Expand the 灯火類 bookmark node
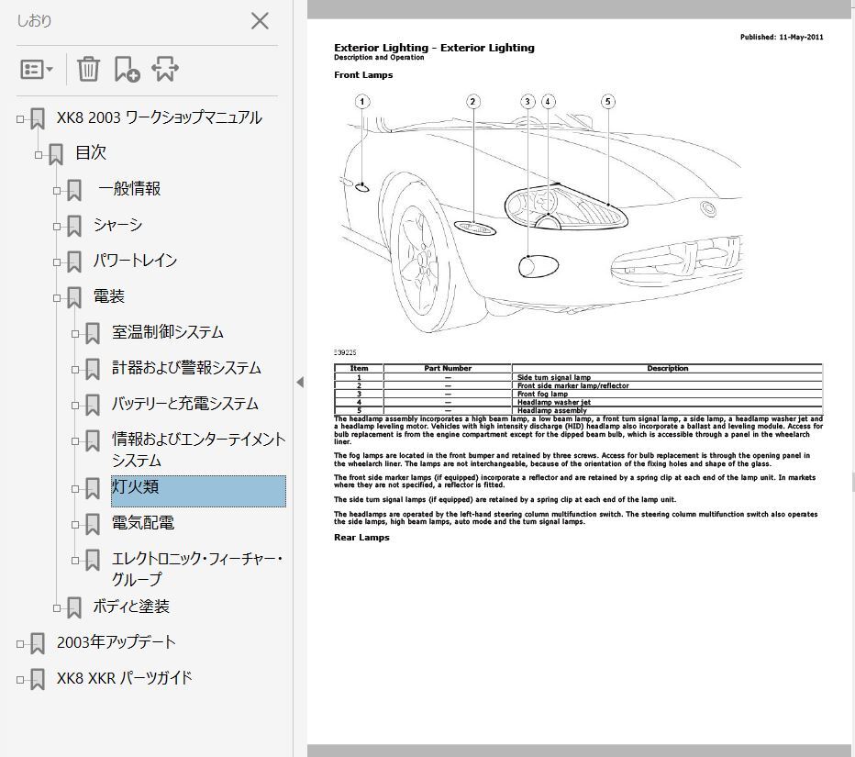Viewport: 855px width, 757px height. 75,489
